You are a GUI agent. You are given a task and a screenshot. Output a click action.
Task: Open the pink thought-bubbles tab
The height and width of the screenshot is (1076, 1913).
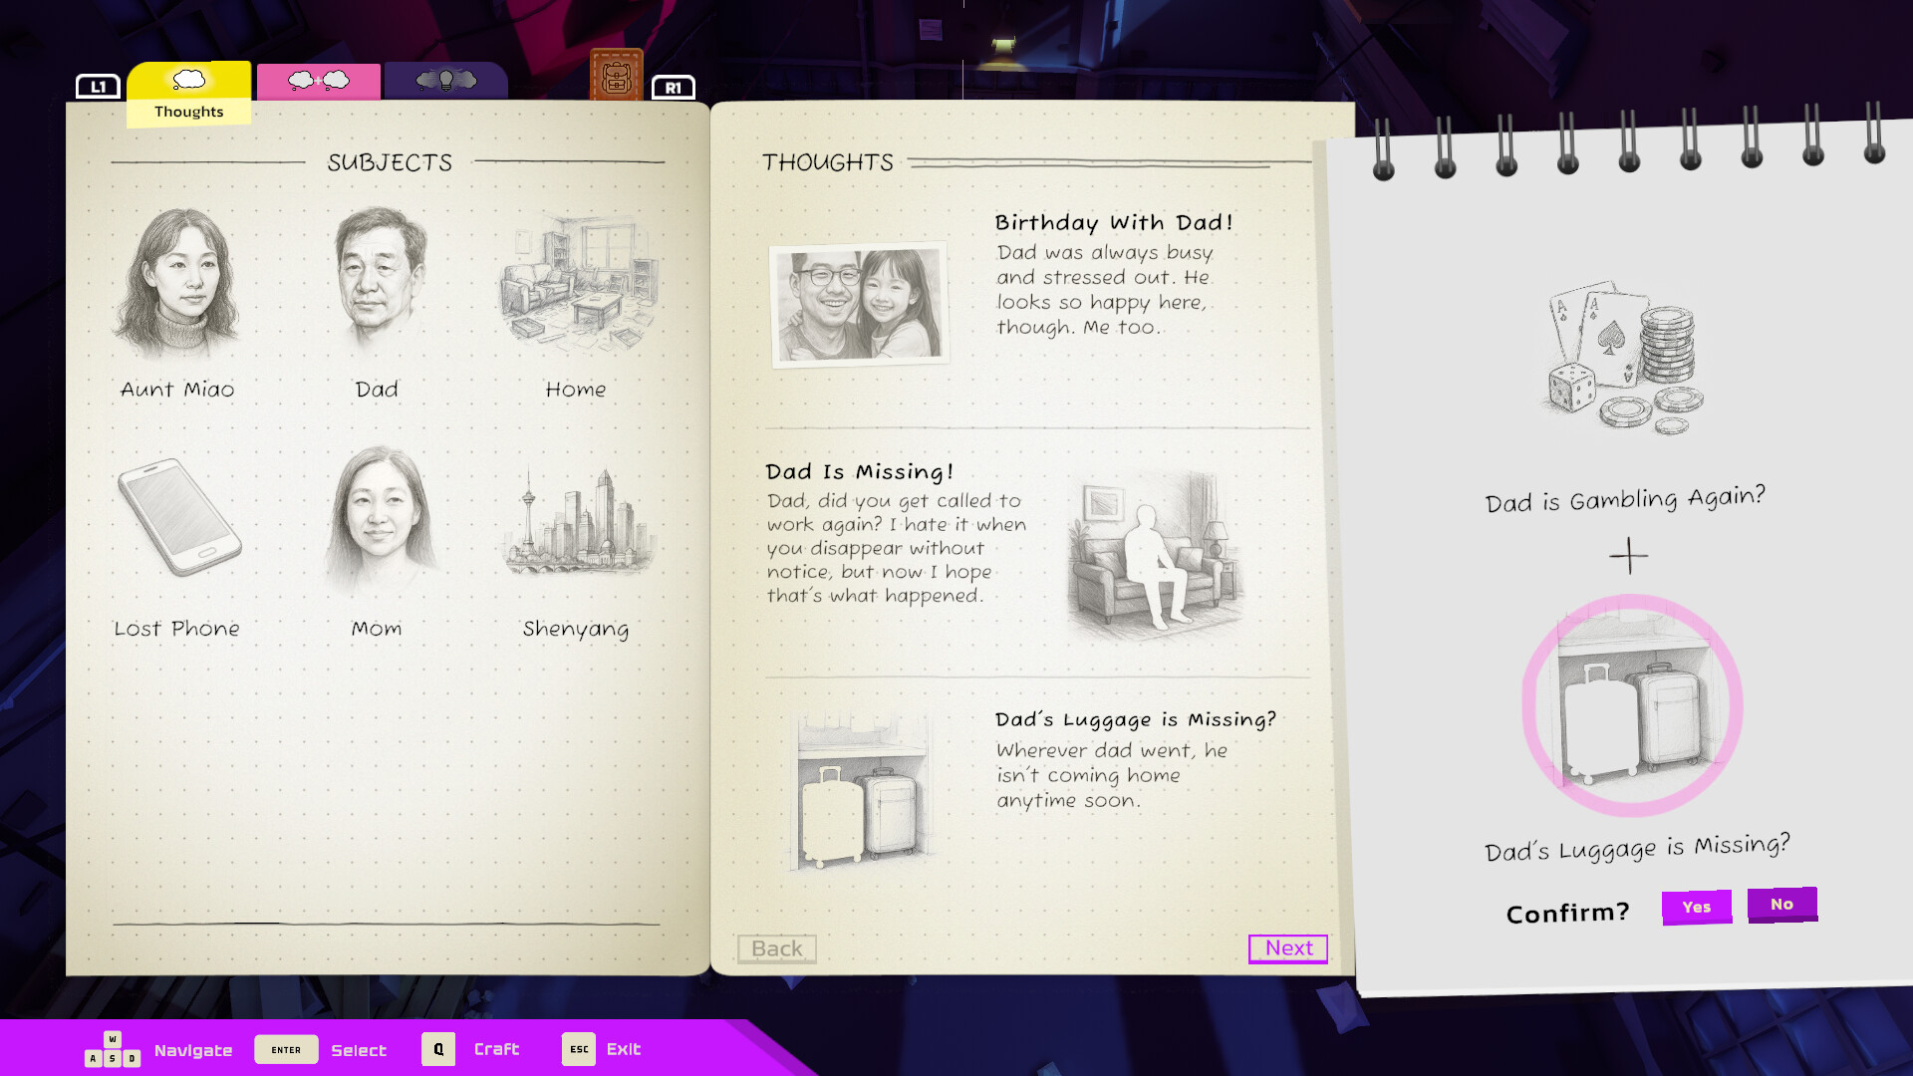click(x=319, y=80)
